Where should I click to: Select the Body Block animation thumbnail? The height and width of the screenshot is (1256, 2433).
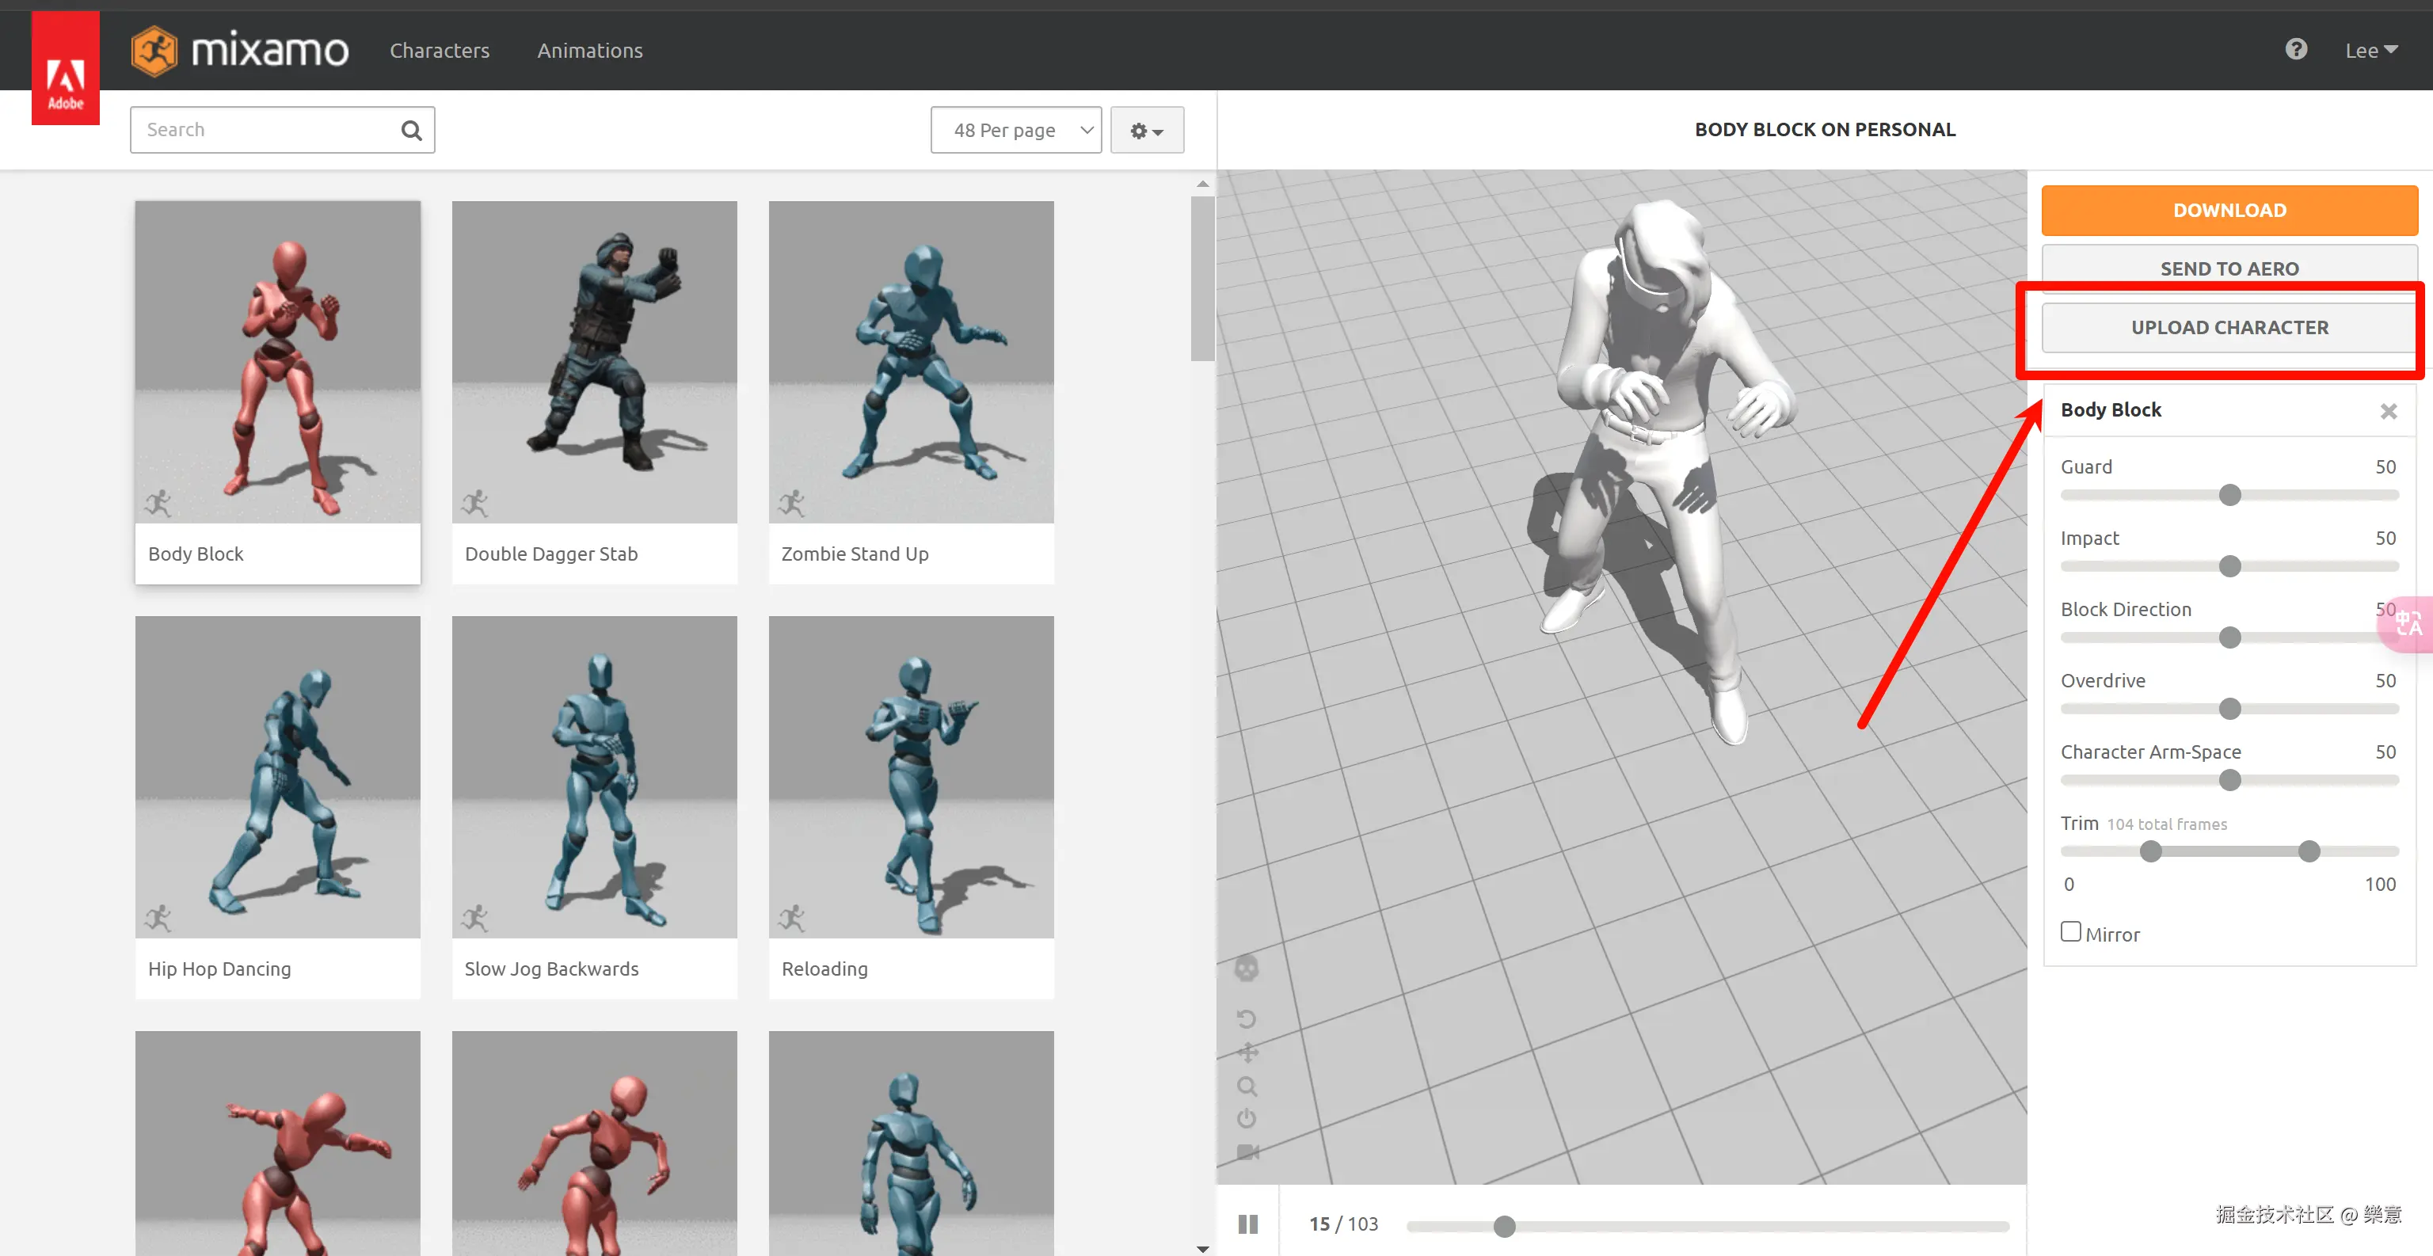[278, 392]
